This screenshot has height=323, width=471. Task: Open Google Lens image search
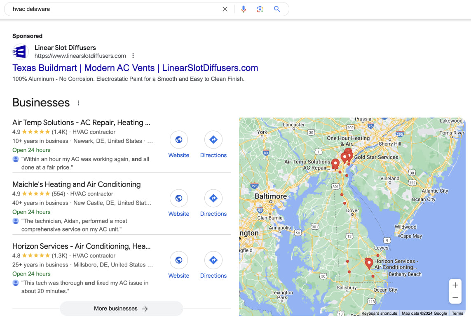pos(260,9)
